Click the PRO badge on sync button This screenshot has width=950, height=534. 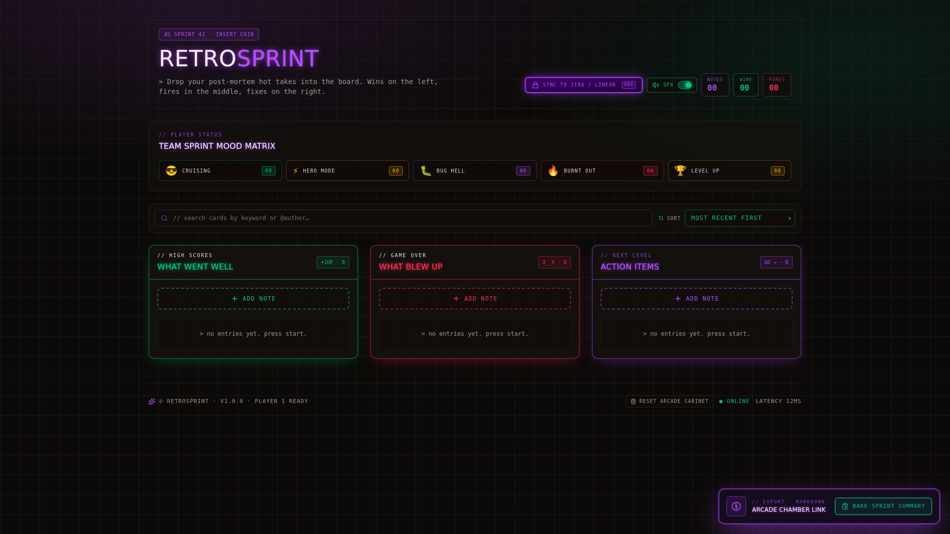(x=629, y=85)
